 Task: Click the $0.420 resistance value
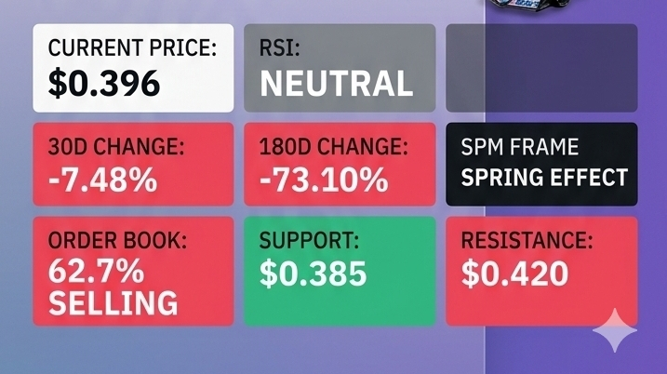click(x=514, y=274)
